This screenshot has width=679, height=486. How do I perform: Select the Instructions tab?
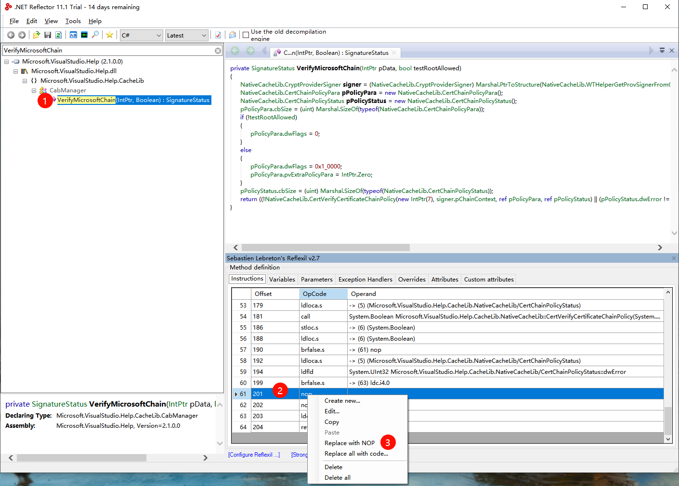(247, 279)
